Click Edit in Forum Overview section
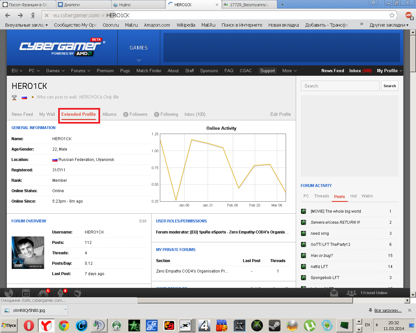Image resolution: width=416 pixels, height=333 pixels. (x=143, y=221)
